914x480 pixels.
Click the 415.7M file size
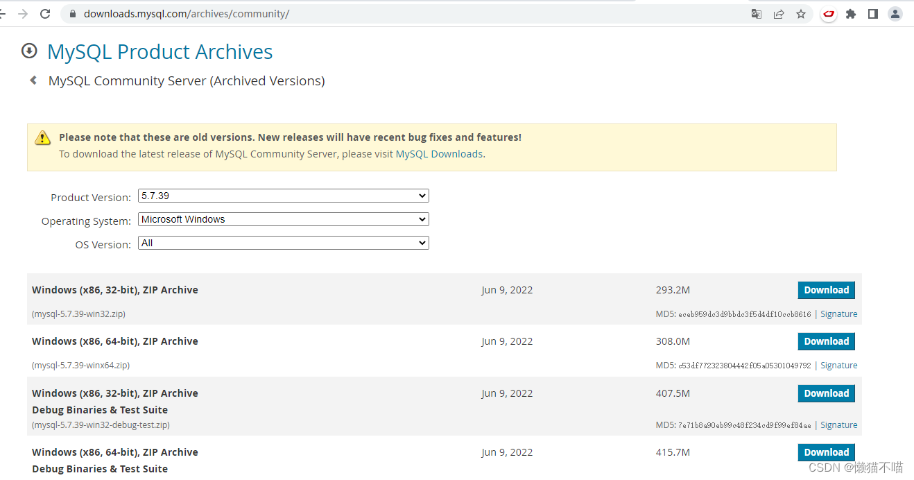(x=673, y=452)
